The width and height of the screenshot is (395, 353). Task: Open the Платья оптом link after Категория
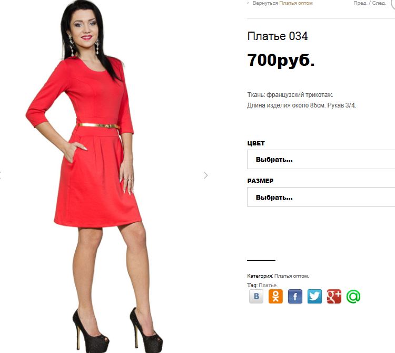tap(291, 276)
